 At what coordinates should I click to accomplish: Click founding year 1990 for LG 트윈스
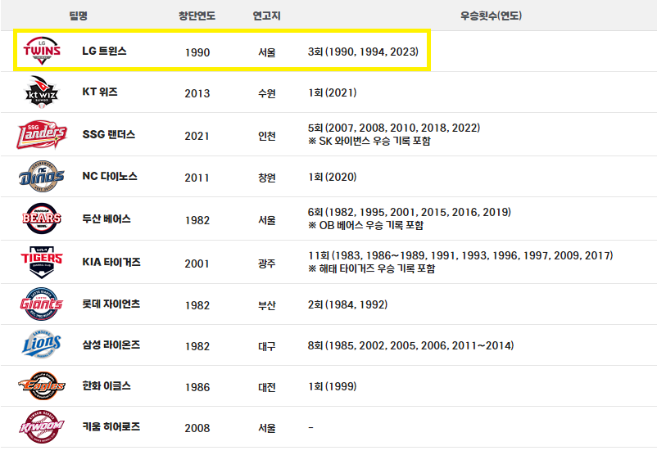197,52
